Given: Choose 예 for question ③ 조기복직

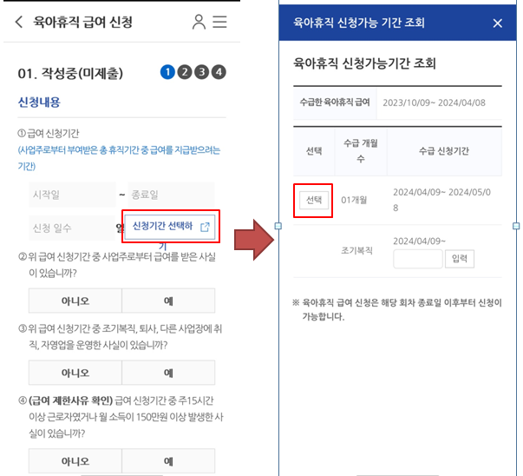Looking at the screenshot, I should point(168,373).
